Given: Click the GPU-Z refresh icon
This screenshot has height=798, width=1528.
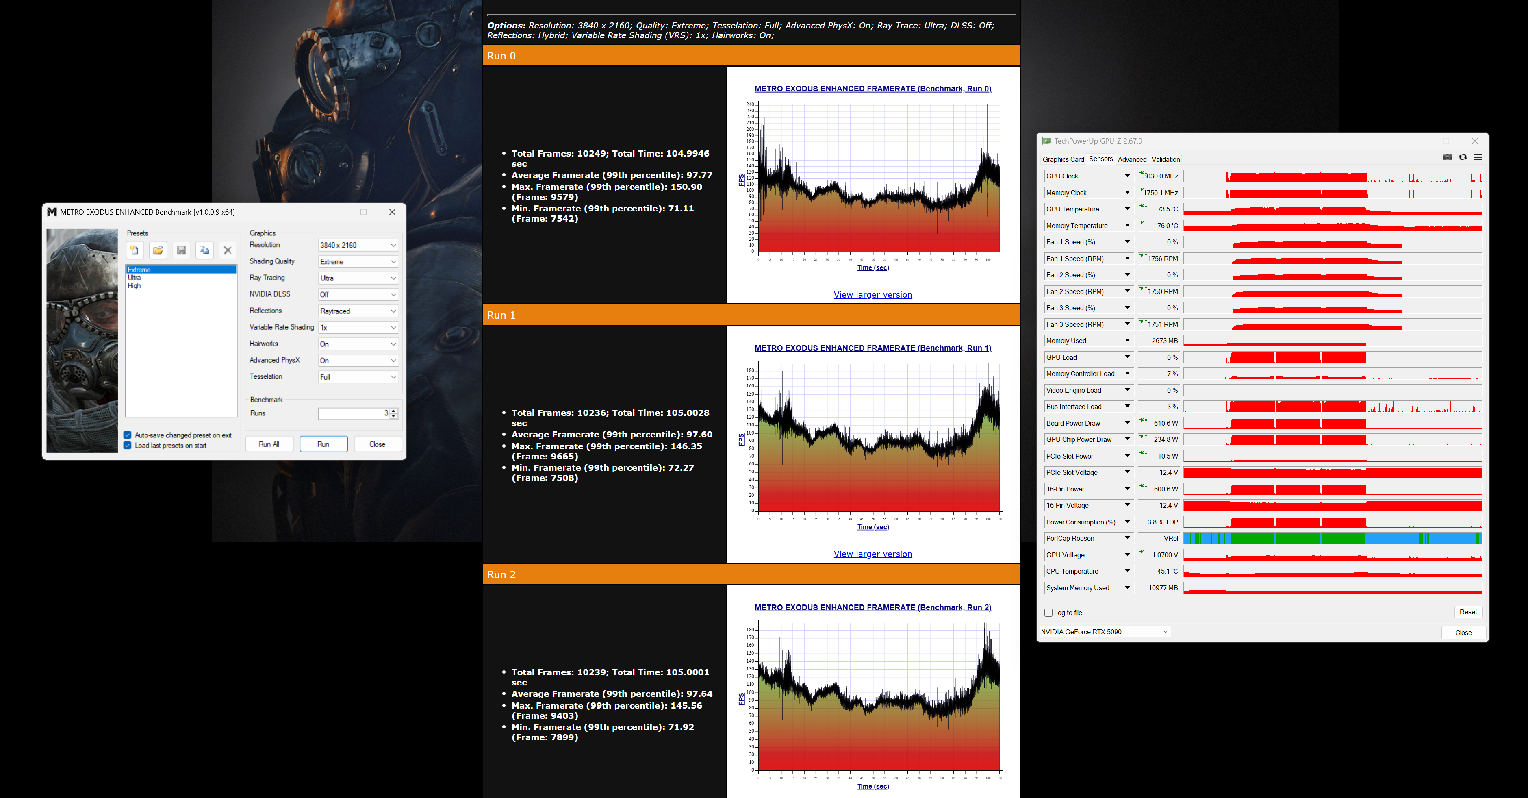Looking at the screenshot, I should point(1463,157).
